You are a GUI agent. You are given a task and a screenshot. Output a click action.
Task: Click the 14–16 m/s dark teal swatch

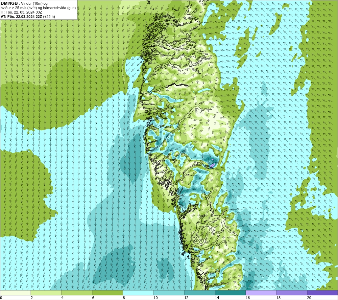point(230,293)
